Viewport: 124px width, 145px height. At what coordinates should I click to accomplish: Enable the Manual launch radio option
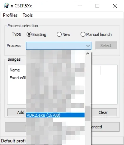click(x=83, y=35)
